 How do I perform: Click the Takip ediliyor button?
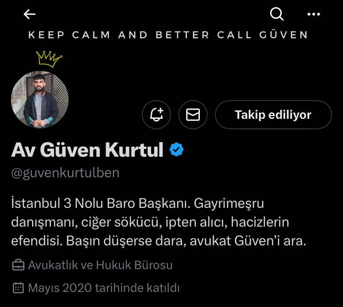point(273,115)
